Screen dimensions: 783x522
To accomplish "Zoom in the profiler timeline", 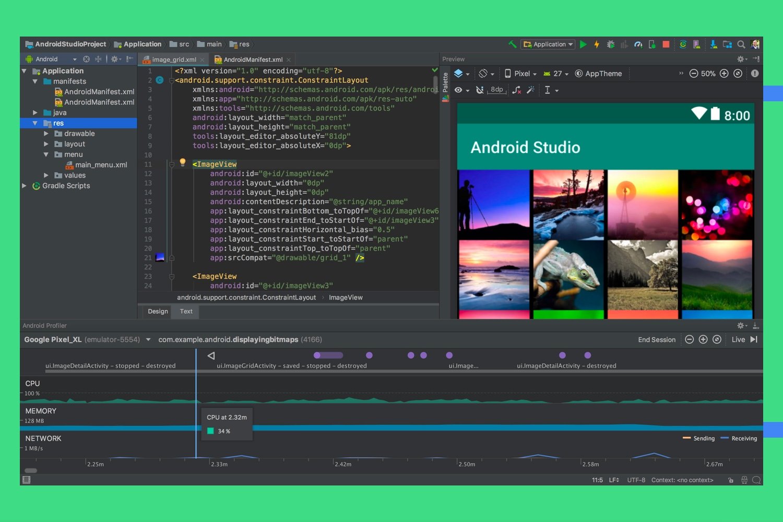I will (703, 339).
